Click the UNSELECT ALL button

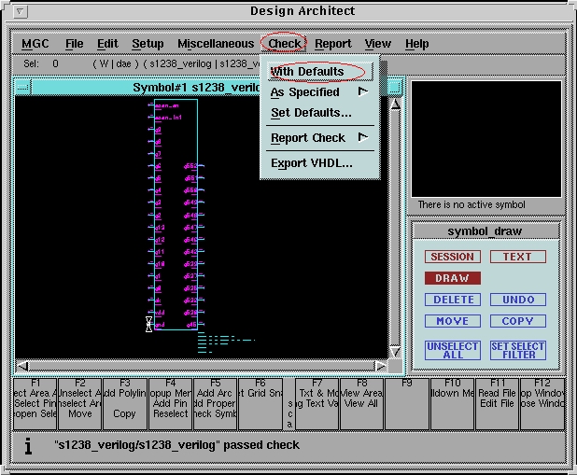point(452,350)
